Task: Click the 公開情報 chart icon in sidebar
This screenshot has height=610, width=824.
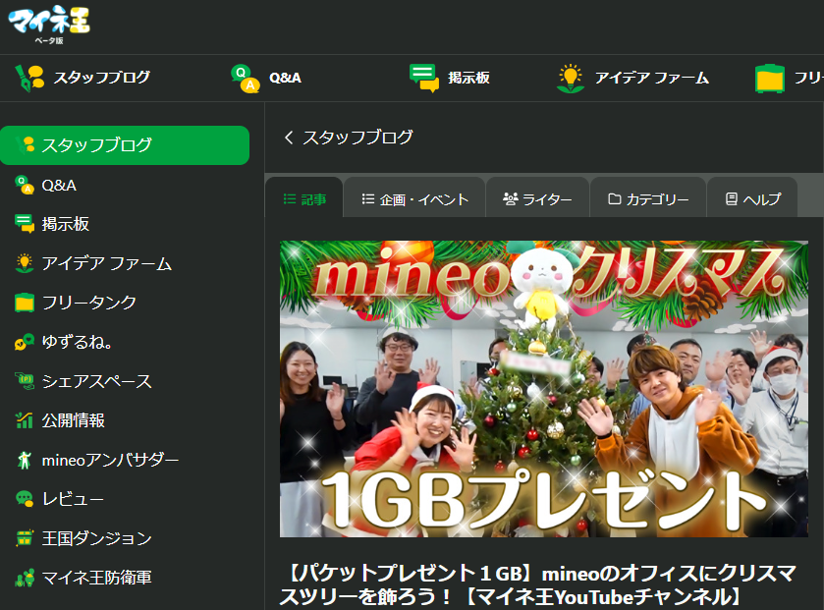Action: [x=25, y=420]
